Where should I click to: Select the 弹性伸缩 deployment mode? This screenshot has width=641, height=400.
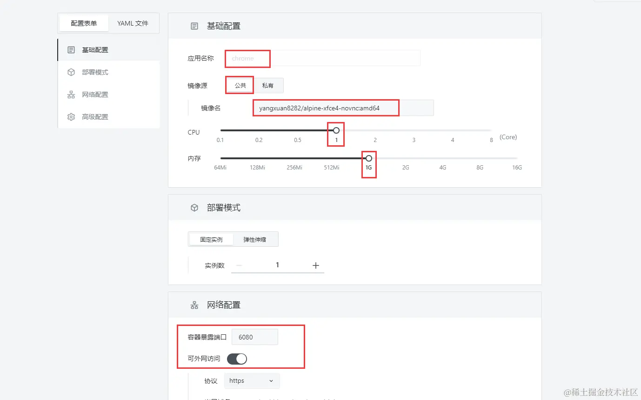coord(255,239)
